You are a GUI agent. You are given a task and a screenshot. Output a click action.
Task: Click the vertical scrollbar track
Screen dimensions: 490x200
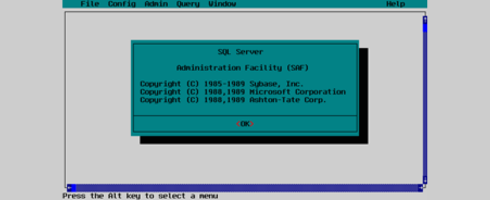tap(425, 104)
